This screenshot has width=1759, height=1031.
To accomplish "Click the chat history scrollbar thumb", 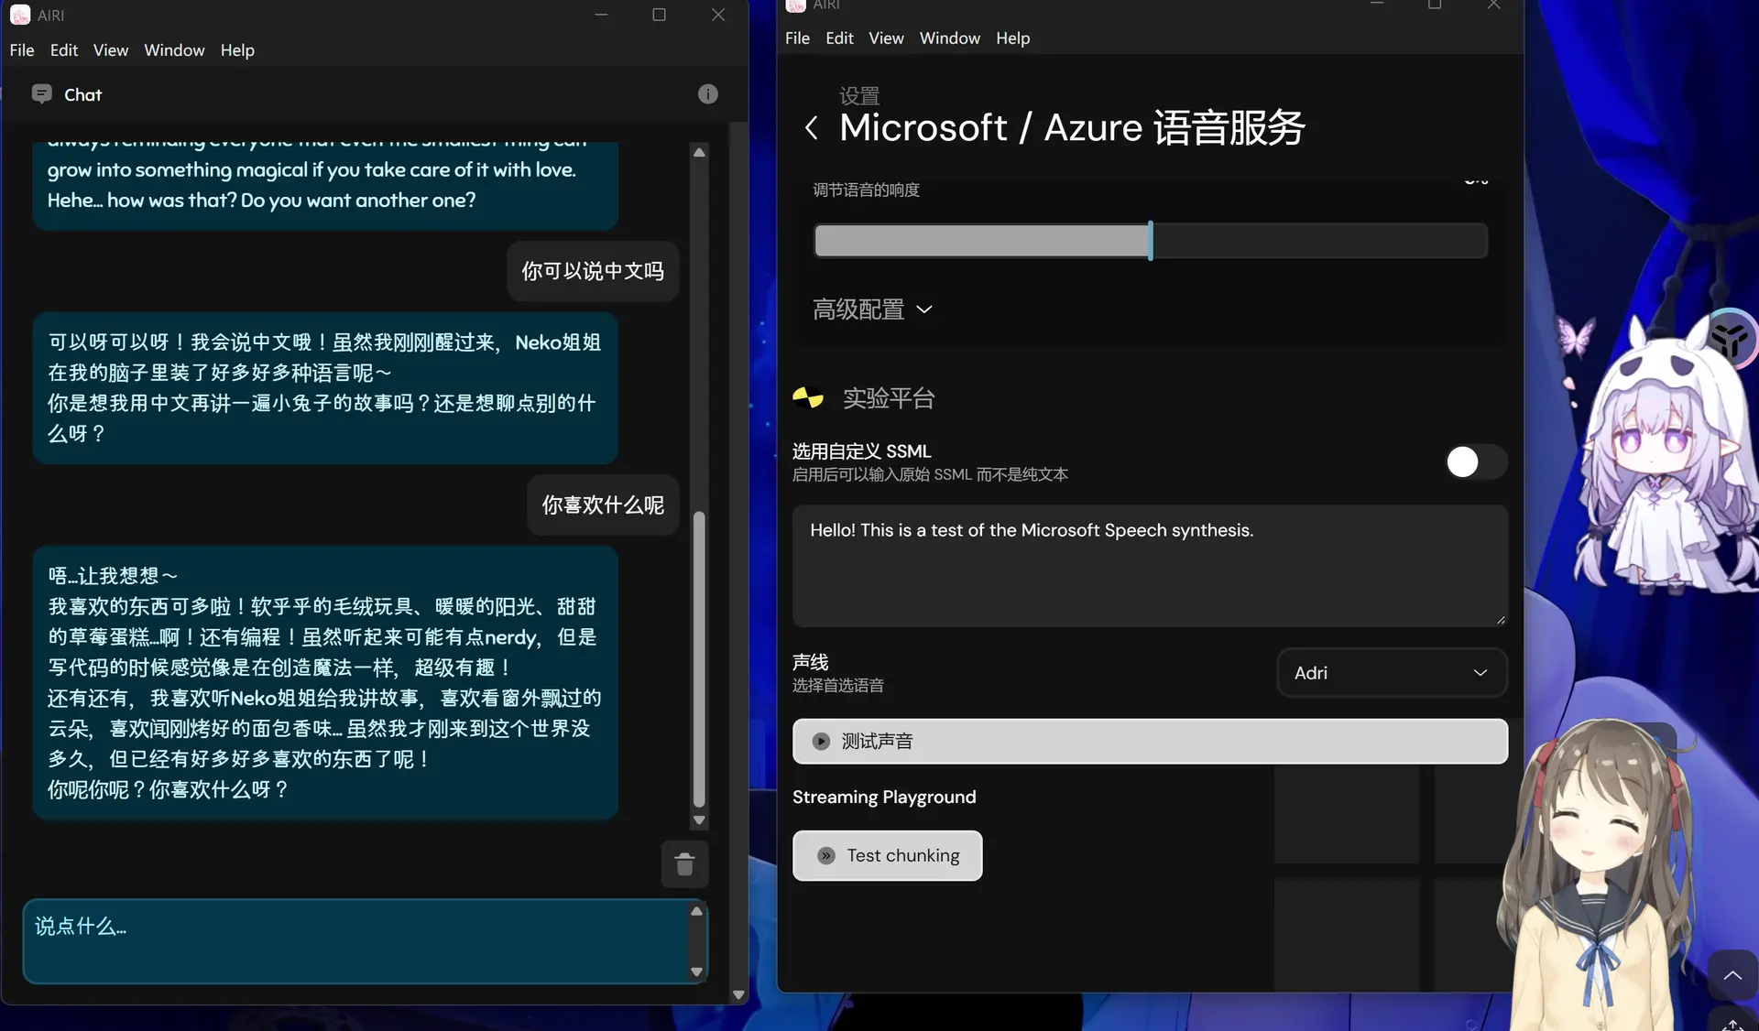I will (x=699, y=659).
